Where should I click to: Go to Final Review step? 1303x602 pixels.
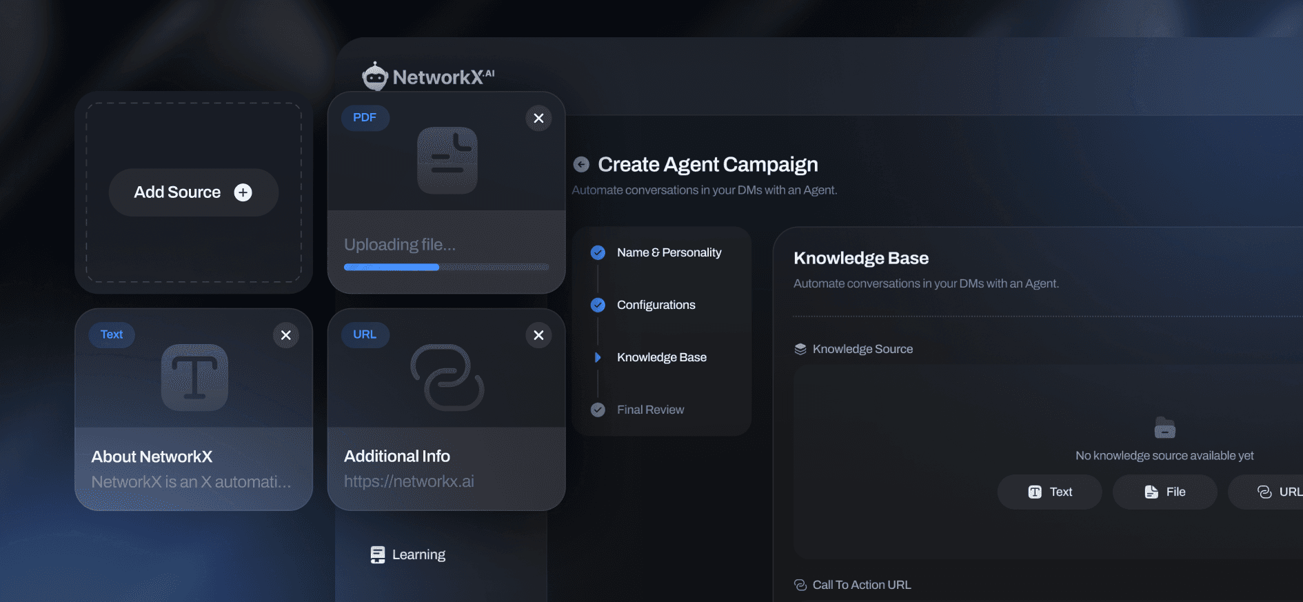650,410
